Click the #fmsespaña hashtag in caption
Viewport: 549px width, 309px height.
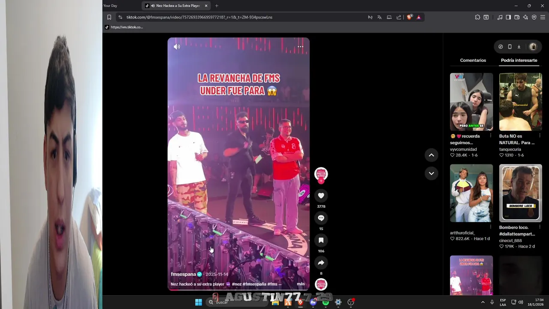click(x=254, y=284)
